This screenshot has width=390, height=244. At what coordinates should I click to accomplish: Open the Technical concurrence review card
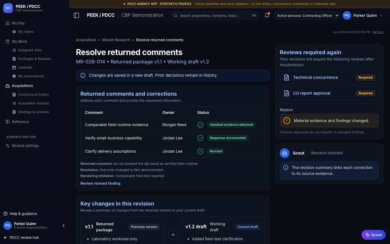pyautogui.click(x=329, y=78)
